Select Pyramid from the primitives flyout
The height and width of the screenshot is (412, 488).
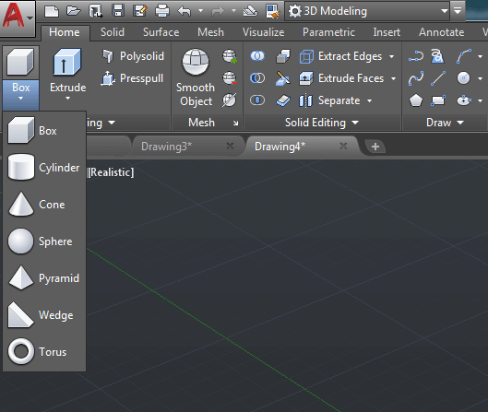tap(44, 277)
